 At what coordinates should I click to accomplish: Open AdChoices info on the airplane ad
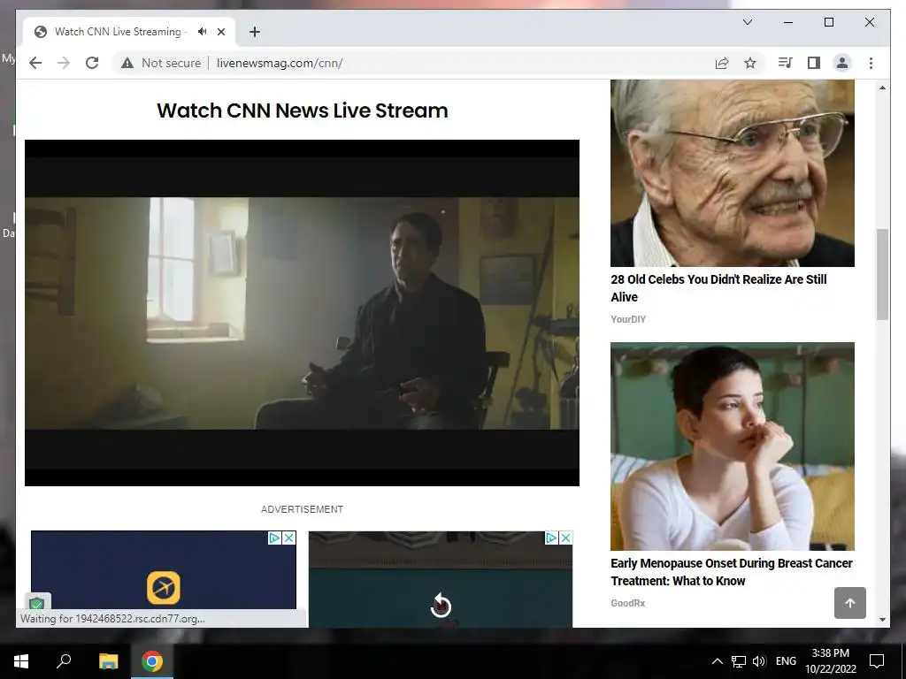tap(274, 538)
